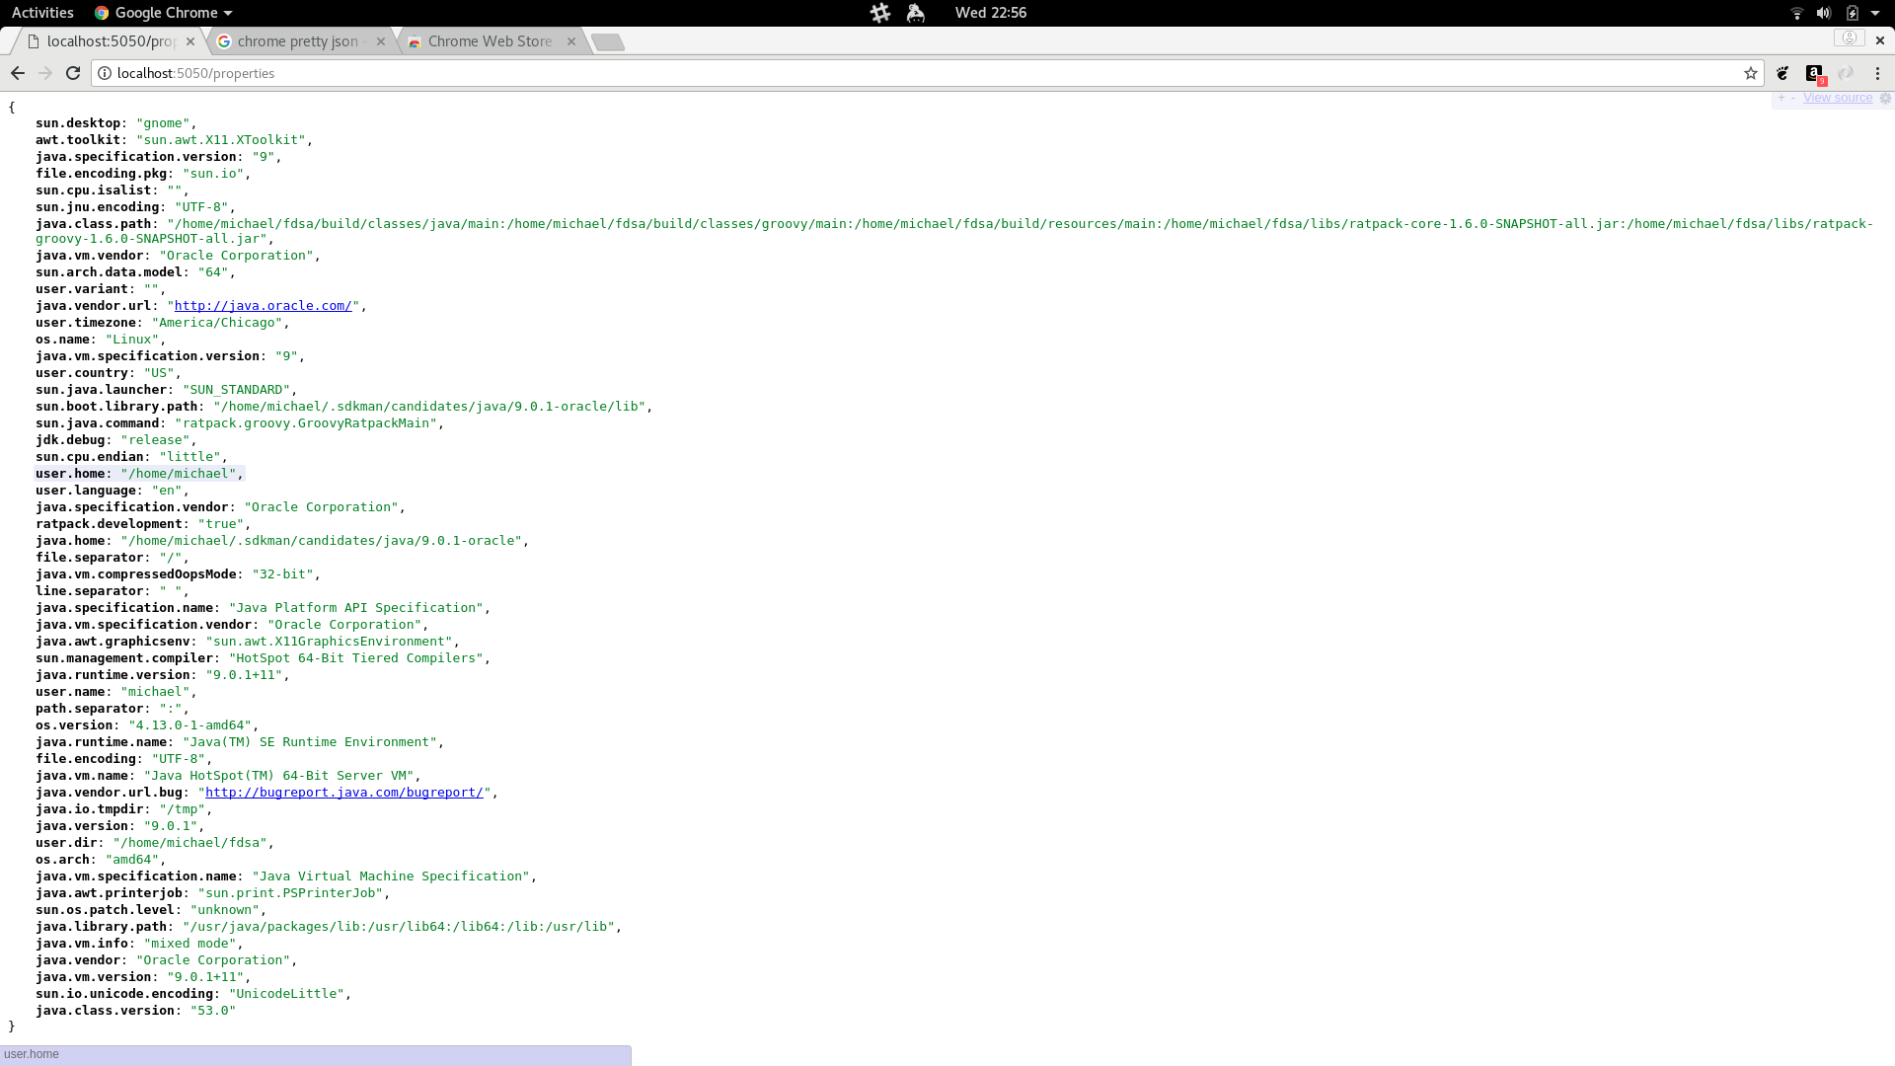
Task: Open the GNOME Shell integration extension
Action: click(x=1783, y=73)
